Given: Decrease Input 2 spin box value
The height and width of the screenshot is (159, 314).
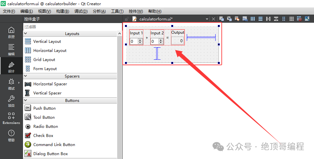Looking at the screenshot, I should click(161, 43).
